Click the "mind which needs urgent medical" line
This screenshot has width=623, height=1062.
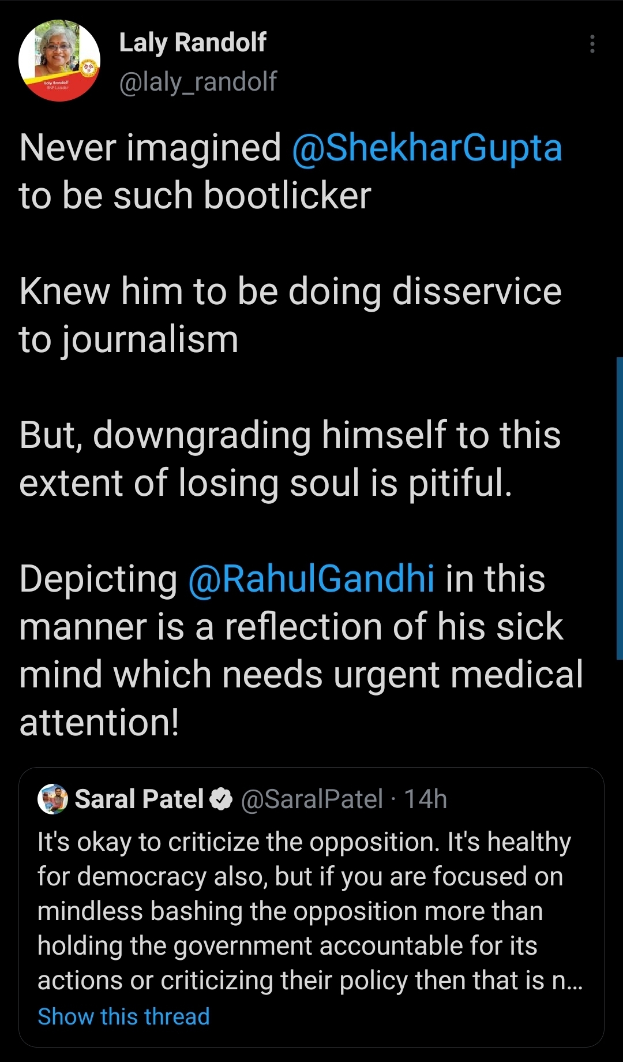[x=301, y=675]
